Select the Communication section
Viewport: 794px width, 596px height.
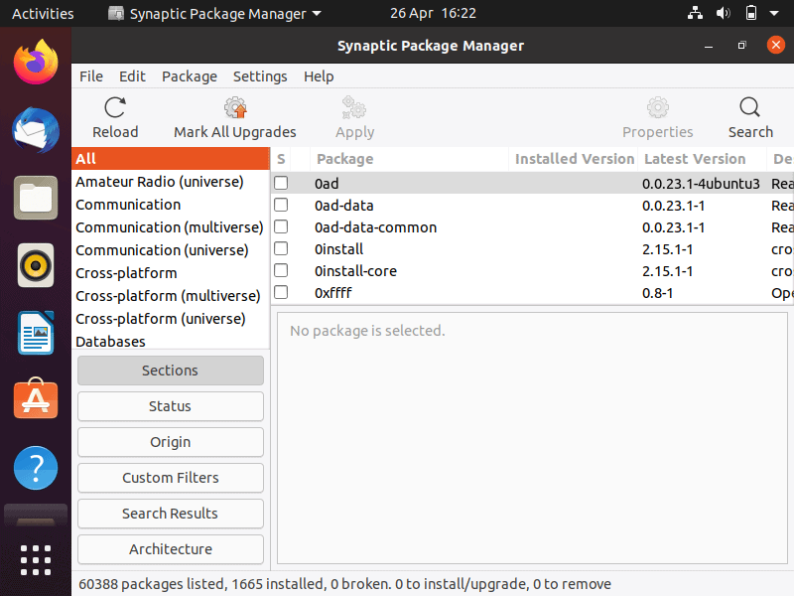[171, 205]
